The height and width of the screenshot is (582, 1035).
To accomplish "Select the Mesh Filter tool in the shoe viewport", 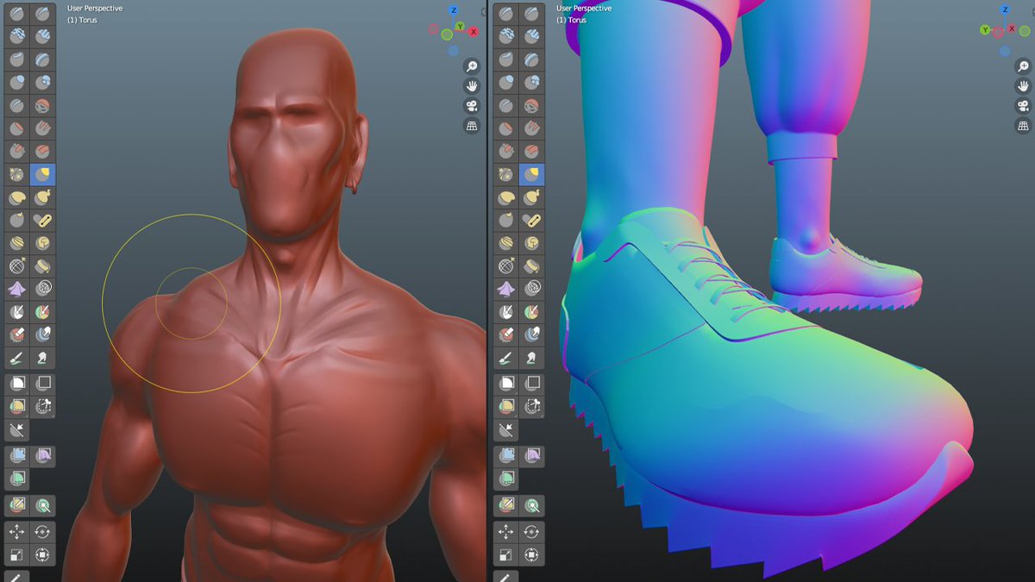I will 505,455.
